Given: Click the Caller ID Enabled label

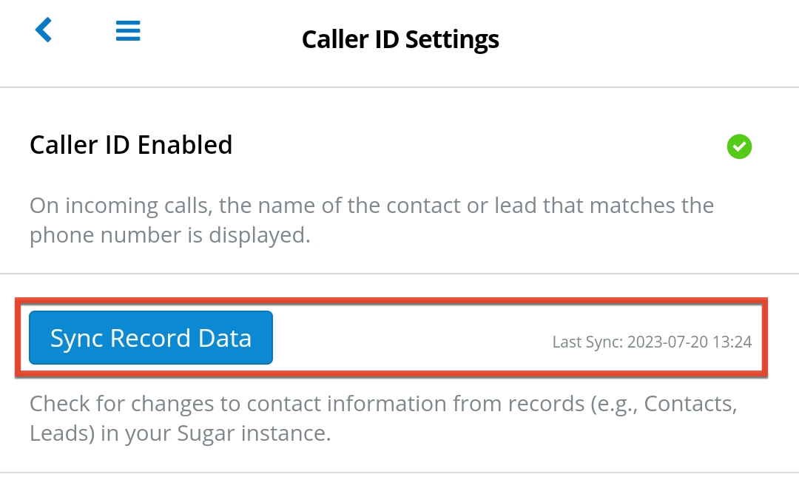Looking at the screenshot, I should [131, 145].
